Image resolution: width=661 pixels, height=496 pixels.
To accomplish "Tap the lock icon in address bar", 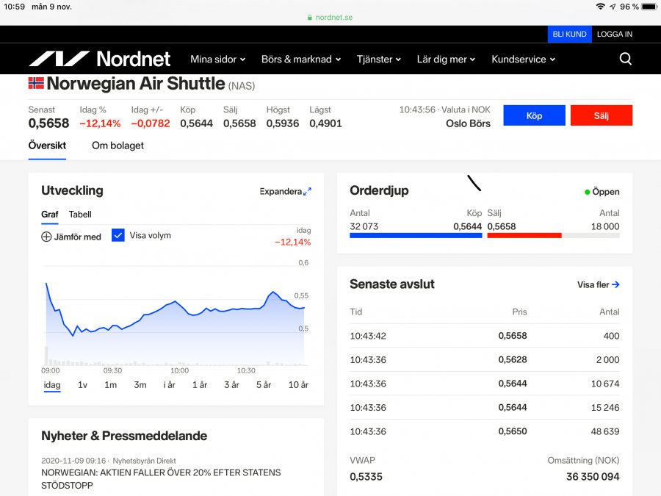I will tap(310, 17).
